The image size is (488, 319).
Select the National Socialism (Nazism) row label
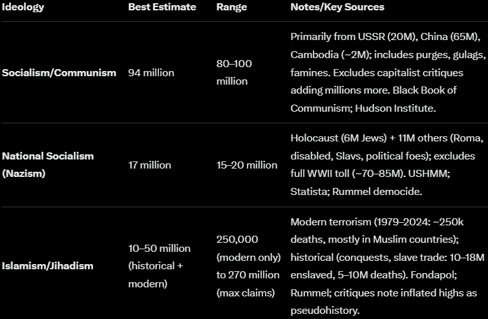pyautogui.click(x=48, y=165)
